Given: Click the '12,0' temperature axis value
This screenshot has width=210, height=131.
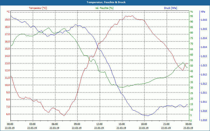Looking at the screenshot, I should (x=7, y=70).
